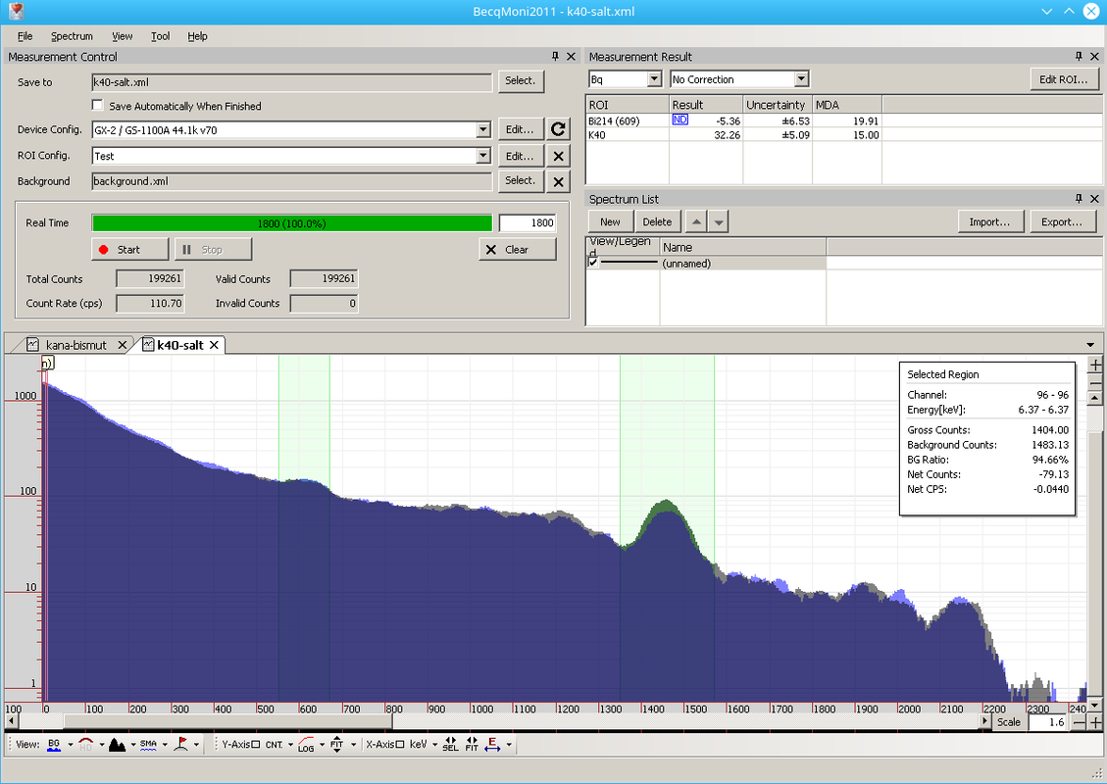The width and height of the screenshot is (1107, 784).
Task: Move spectrum up with up arrow
Action: tap(696, 221)
